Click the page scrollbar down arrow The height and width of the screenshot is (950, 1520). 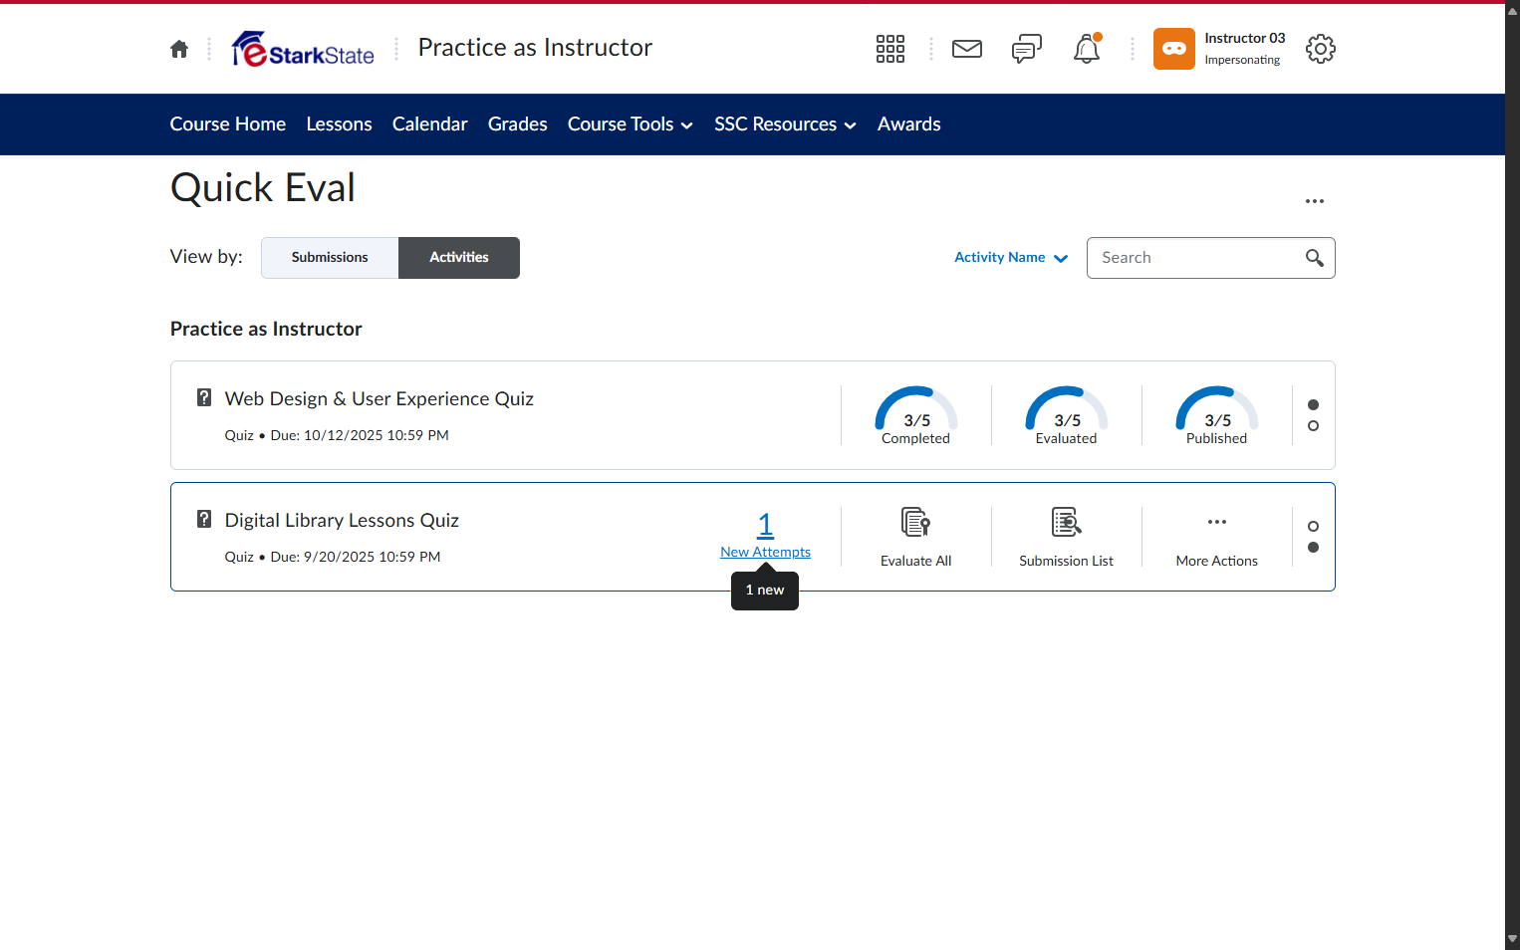1512,939
